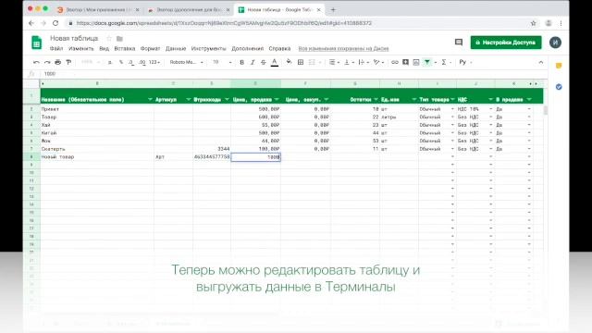This screenshot has width=592, height=333.
Task: Open the 123 number format dropdown
Action: (x=154, y=62)
